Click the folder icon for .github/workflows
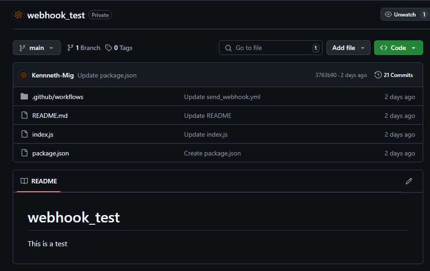Image resolution: width=430 pixels, height=271 pixels. pyautogui.click(x=24, y=97)
